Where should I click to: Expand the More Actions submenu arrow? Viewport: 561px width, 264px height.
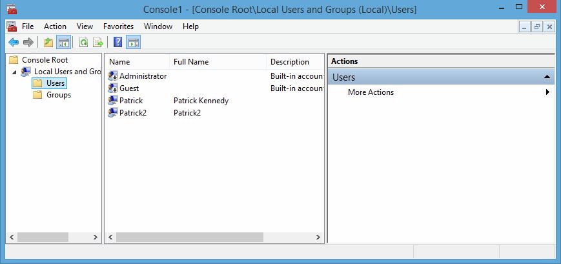tap(547, 92)
